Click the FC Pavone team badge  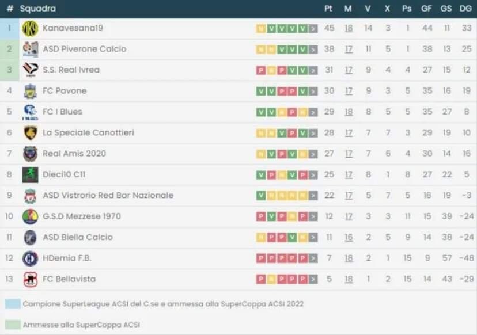pyautogui.click(x=30, y=91)
